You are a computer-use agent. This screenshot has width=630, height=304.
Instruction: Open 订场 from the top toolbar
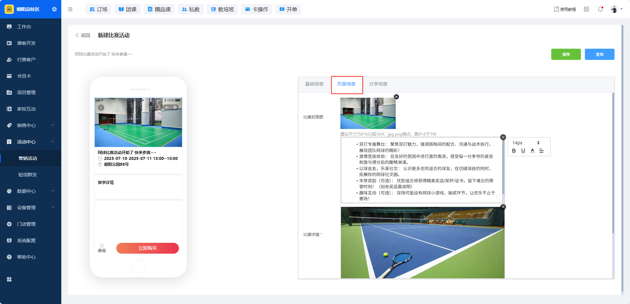(99, 9)
